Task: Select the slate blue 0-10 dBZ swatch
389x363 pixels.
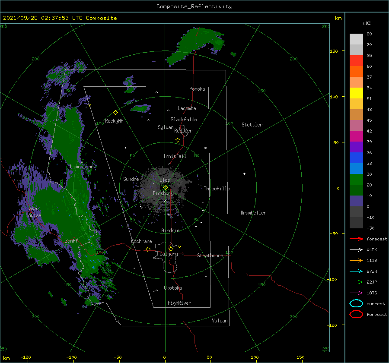Action: [x=356, y=201]
